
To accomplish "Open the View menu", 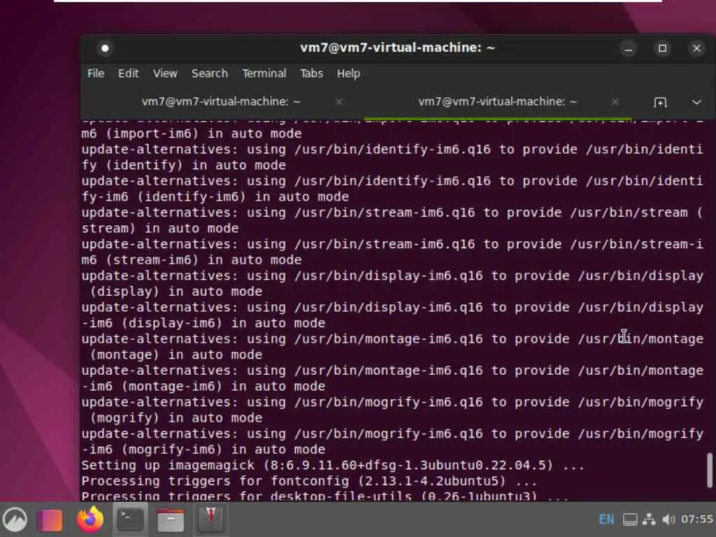I will (x=165, y=73).
